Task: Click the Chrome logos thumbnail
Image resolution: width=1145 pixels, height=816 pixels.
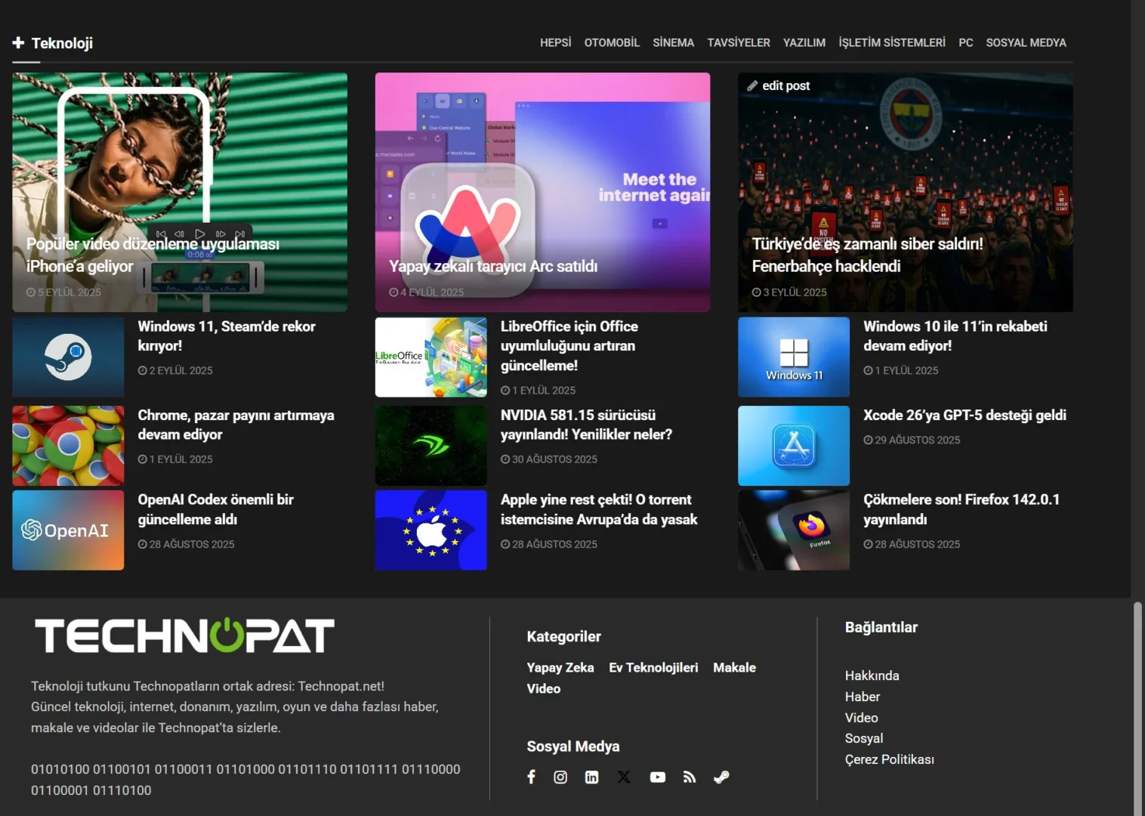Action: point(68,446)
